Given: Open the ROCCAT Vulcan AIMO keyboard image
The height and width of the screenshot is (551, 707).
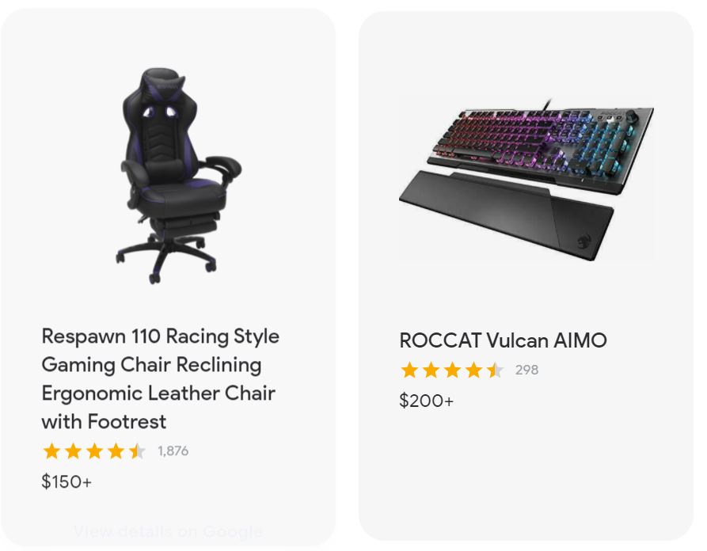Looking at the screenshot, I should [x=527, y=179].
